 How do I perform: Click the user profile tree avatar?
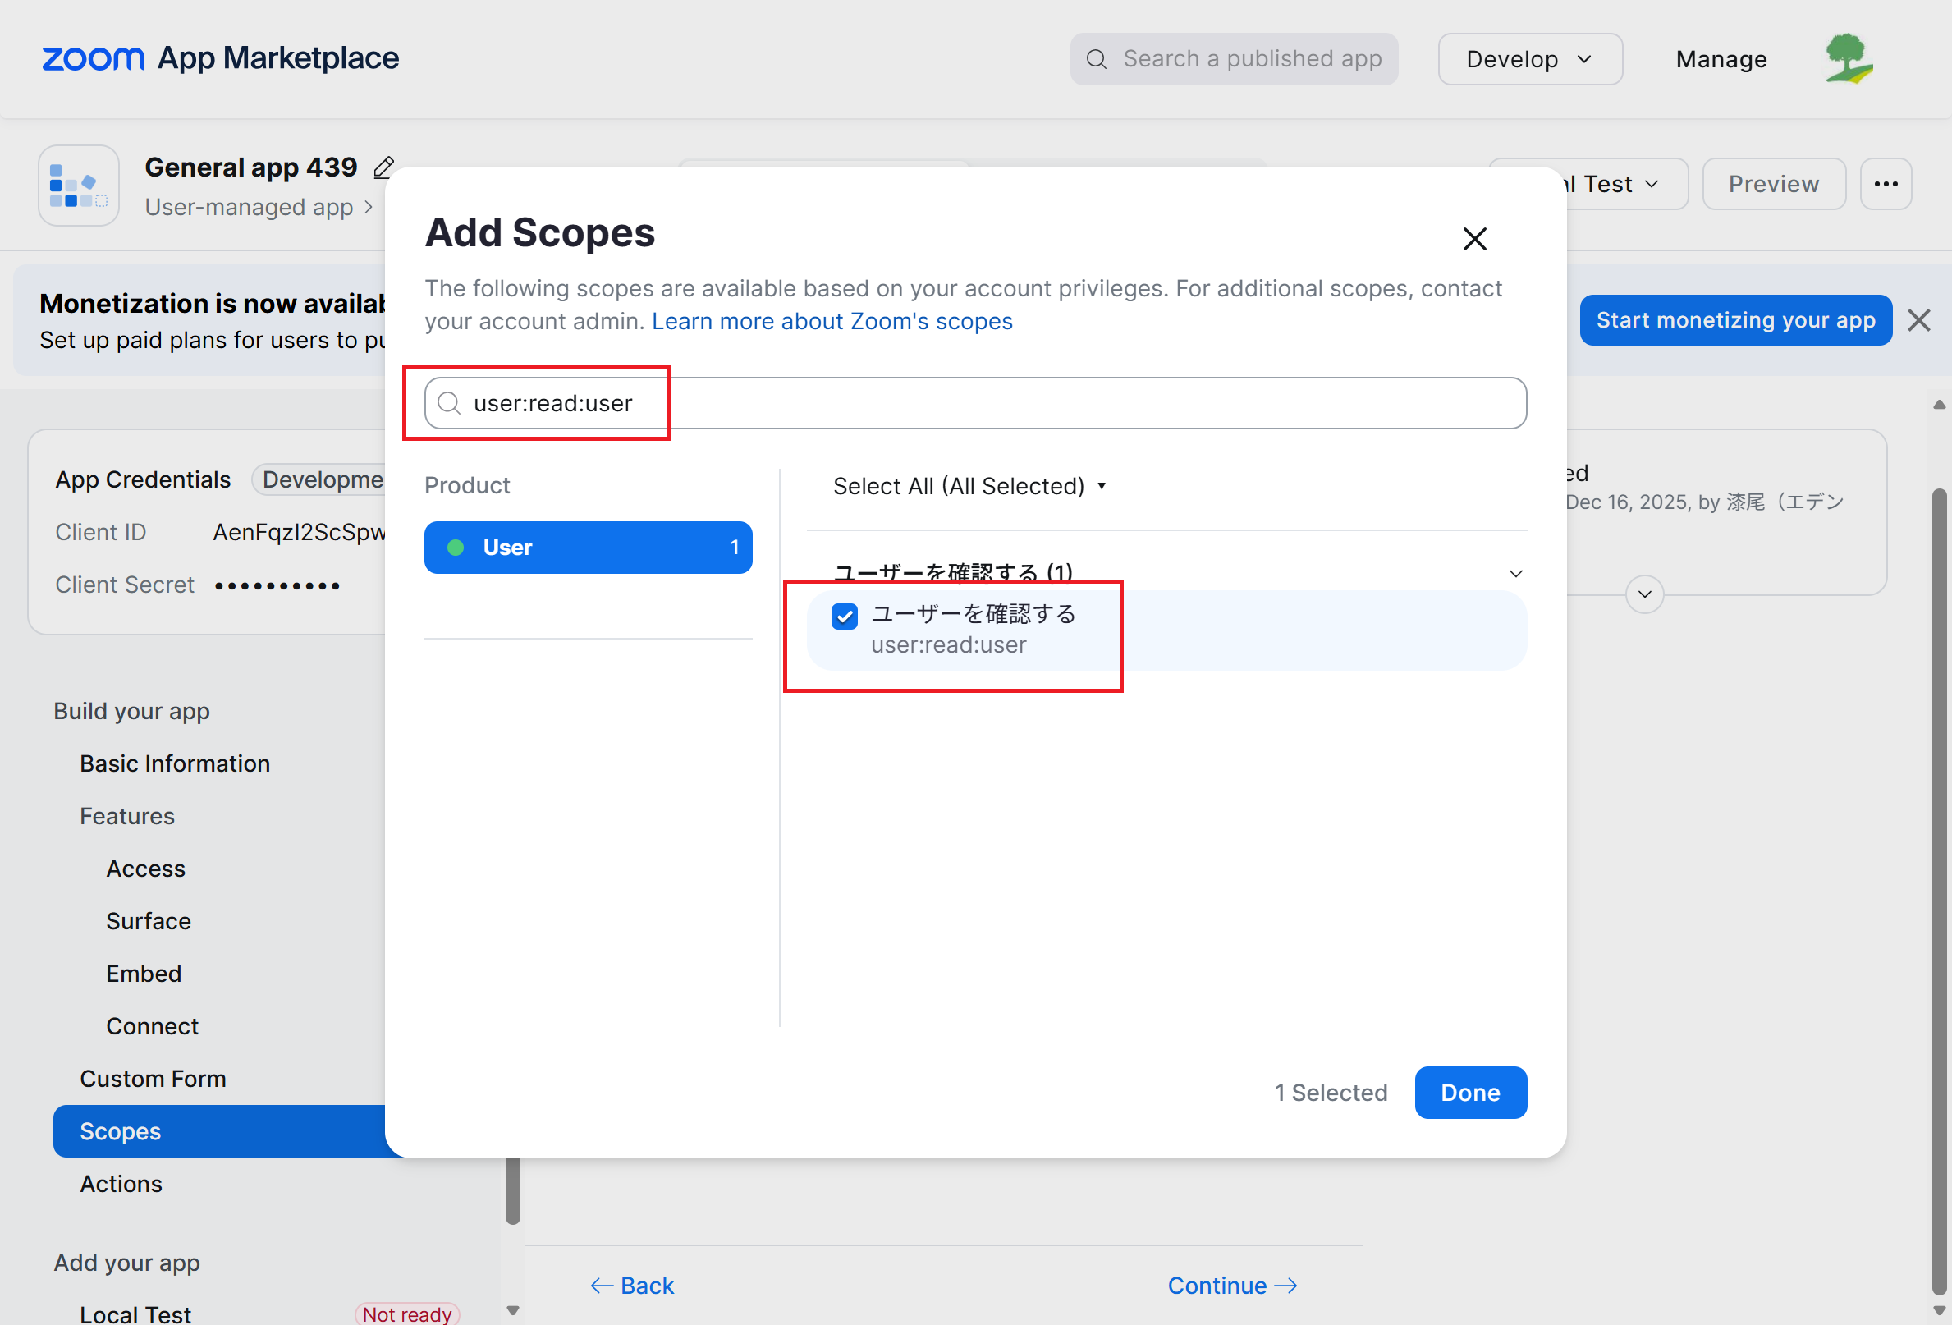point(1848,58)
